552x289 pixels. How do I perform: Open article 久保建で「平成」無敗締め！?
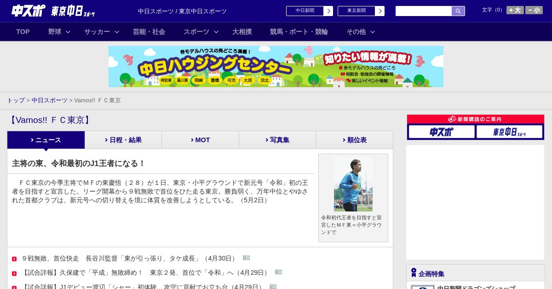145,272
